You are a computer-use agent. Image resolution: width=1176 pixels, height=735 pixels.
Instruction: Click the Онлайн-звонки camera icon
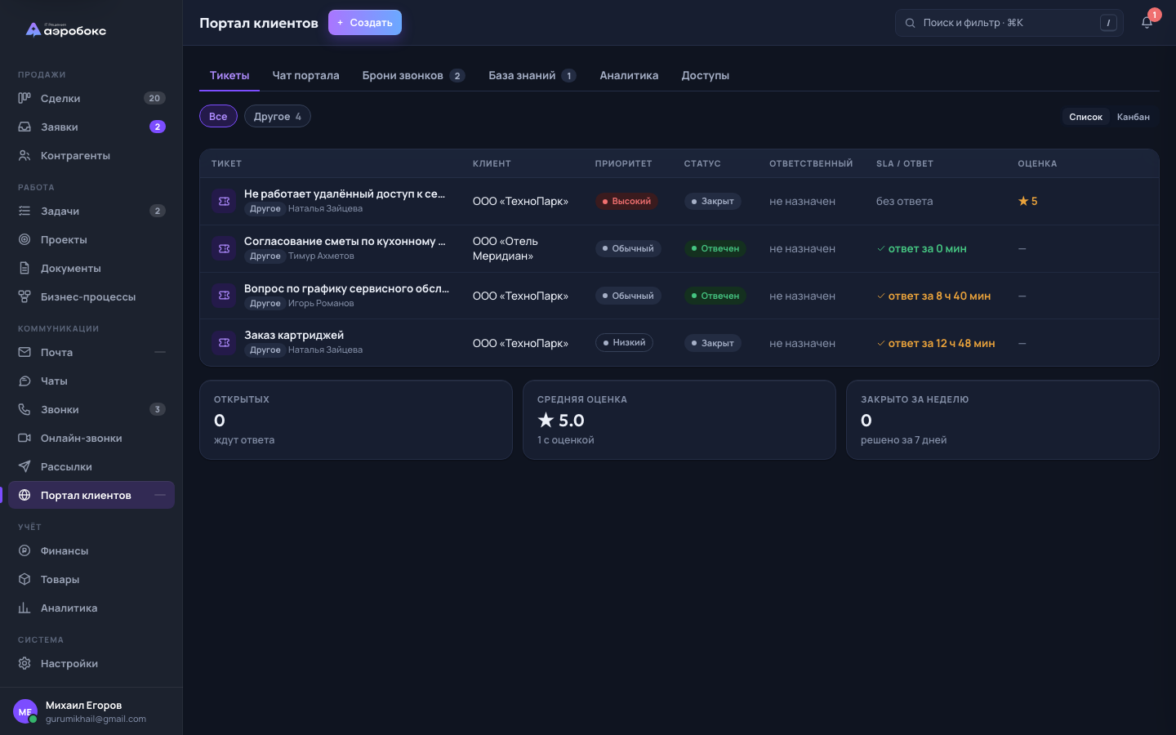click(x=24, y=438)
